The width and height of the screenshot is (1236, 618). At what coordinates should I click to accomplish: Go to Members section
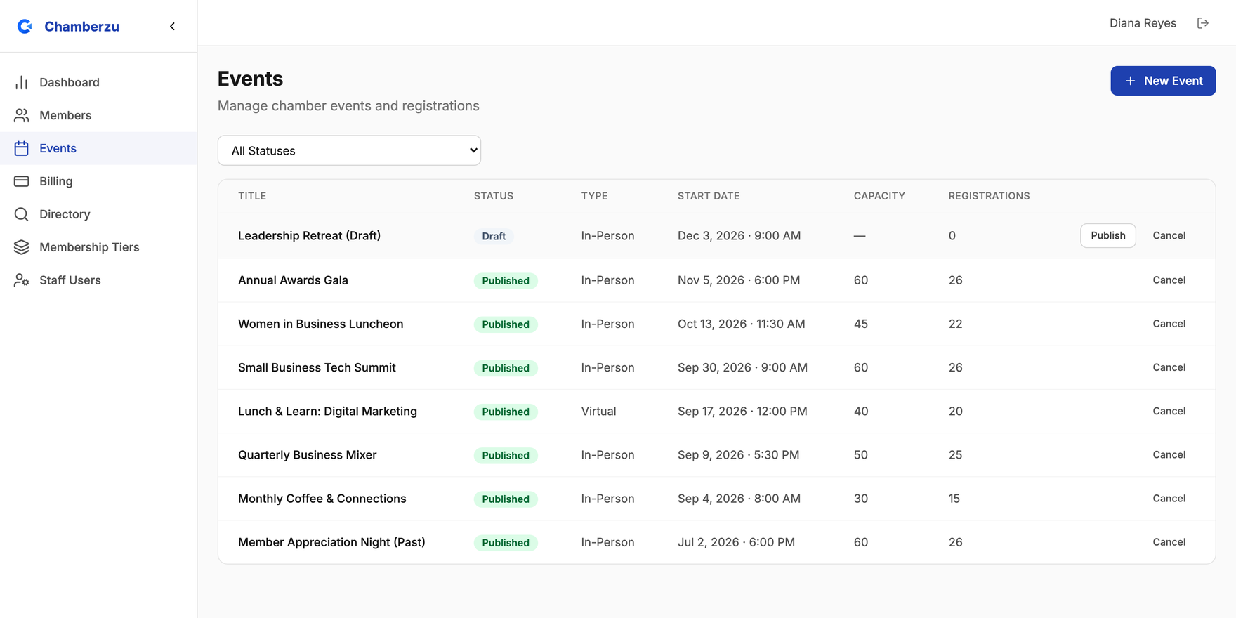click(x=98, y=115)
